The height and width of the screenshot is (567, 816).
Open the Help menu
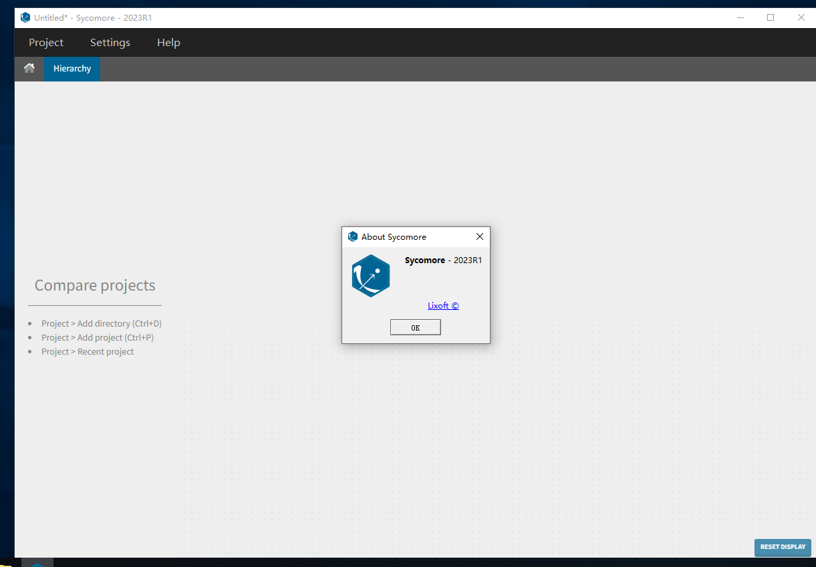click(x=168, y=43)
